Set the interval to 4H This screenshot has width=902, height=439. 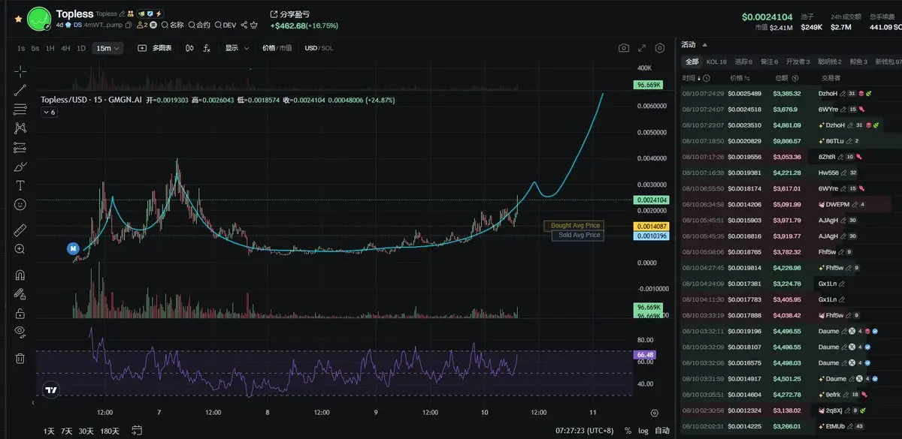click(x=65, y=48)
